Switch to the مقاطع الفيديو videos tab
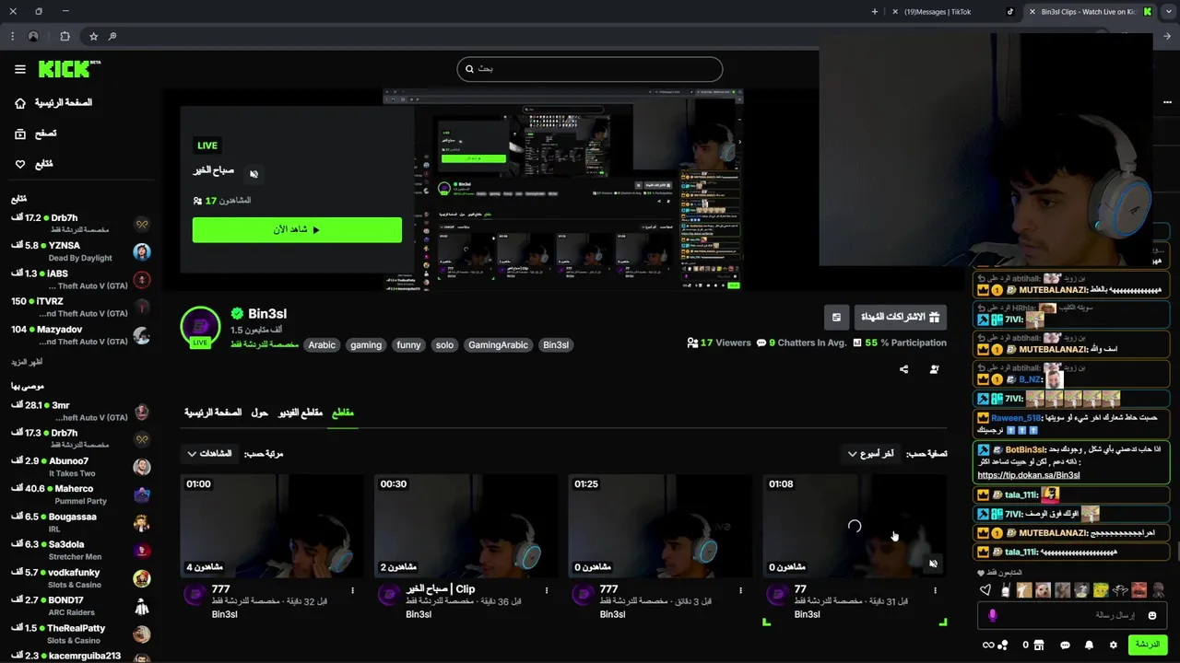 tap(301, 413)
